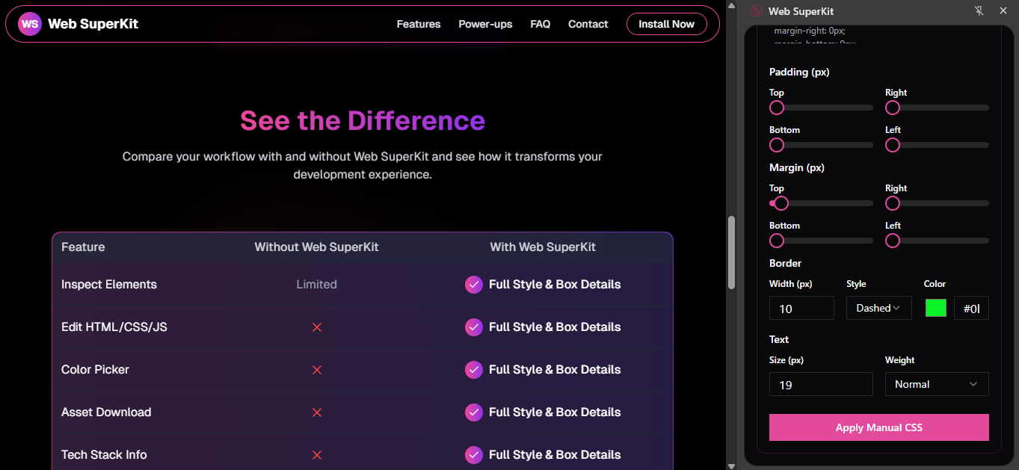The height and width of the screenshot is (470, 1019).
Task: Unpin the Web SuperKit panel
Action: [x=979, y=11]
